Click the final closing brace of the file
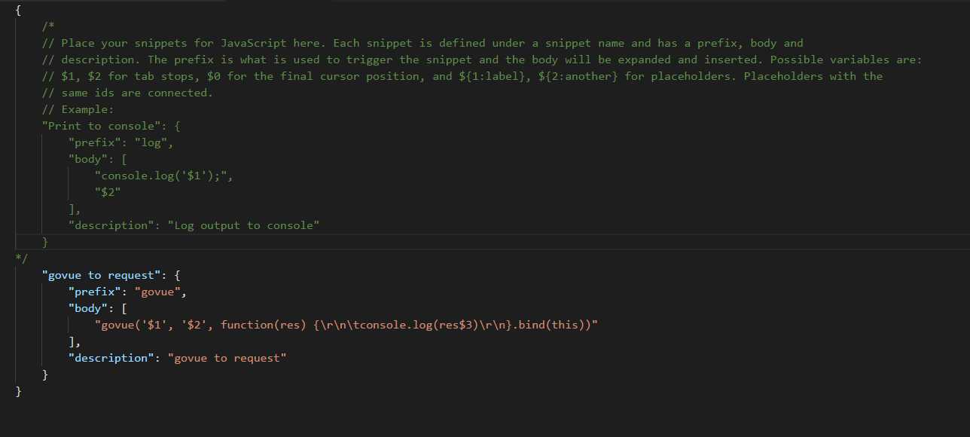This screenshot has width=970, height=437. [18, 391]
